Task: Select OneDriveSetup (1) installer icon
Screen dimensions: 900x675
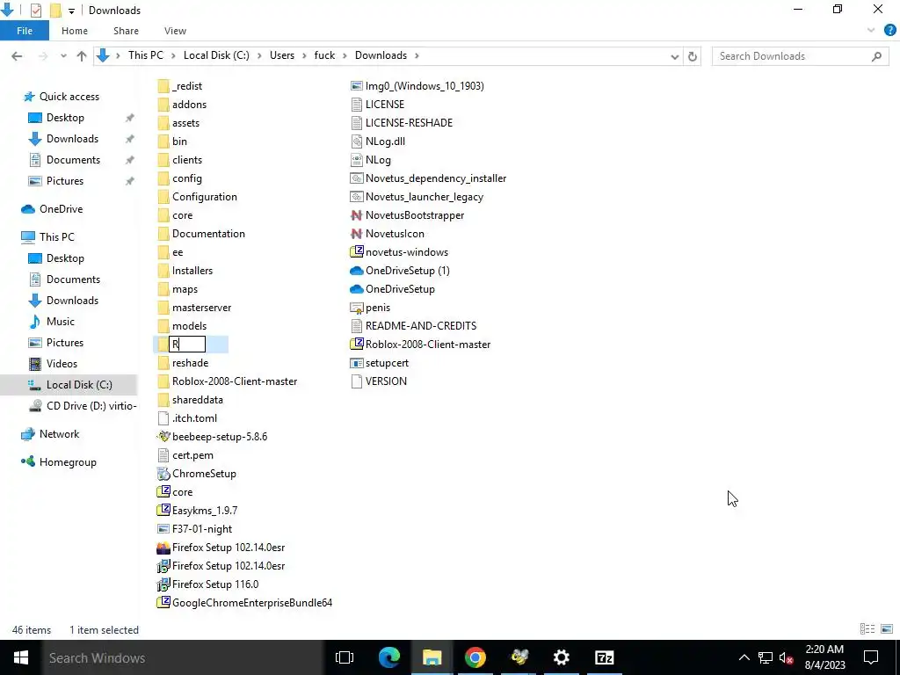Action: point(357,271)
